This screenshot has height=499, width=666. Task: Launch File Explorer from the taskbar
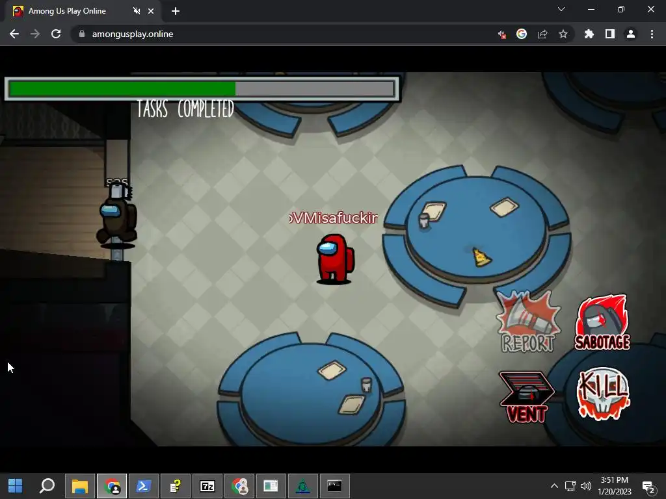pos(80,486)
